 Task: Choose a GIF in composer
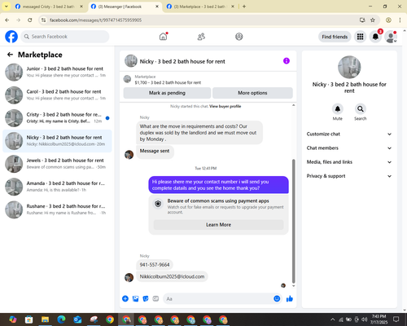coord(155,299)
